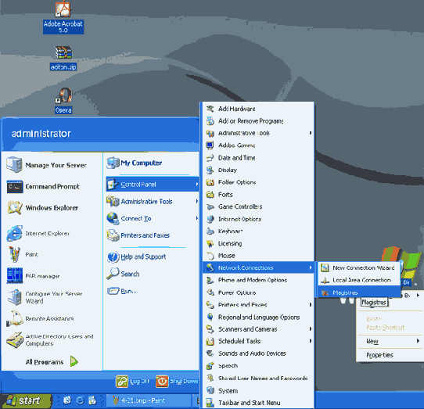Click the Game Controllers icon
This screenshot has height=409, width=424.
210,206
